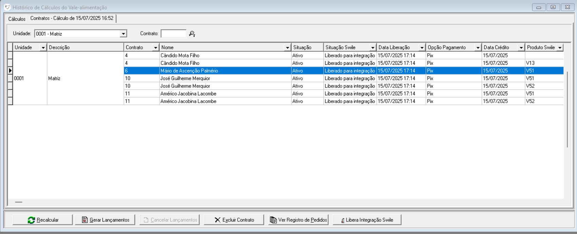Image resolution: width=577 pixels, height=234 pixels.
Task: Click the Recalcular green arrows icon
Action: click(x=31, y=220)
